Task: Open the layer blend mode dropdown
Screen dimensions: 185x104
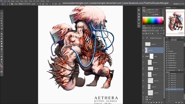Action: (148, 31)
